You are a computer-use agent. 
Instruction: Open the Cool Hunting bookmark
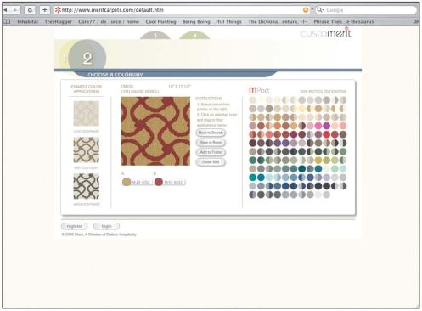[x=160, y=22]
